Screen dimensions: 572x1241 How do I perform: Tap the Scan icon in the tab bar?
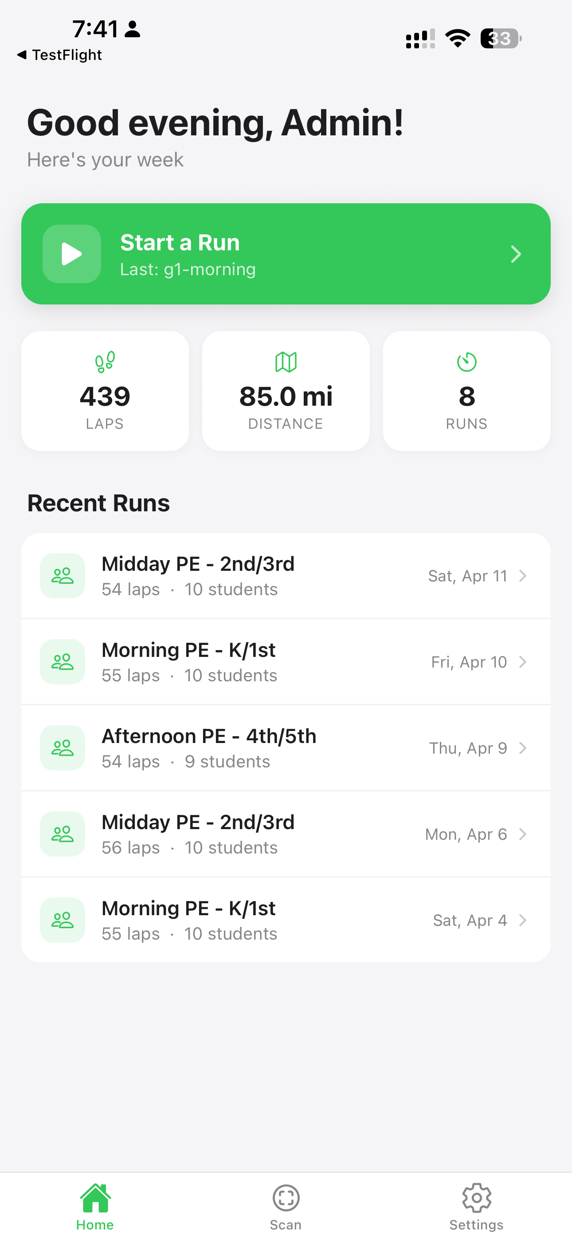click(286, 1198)
